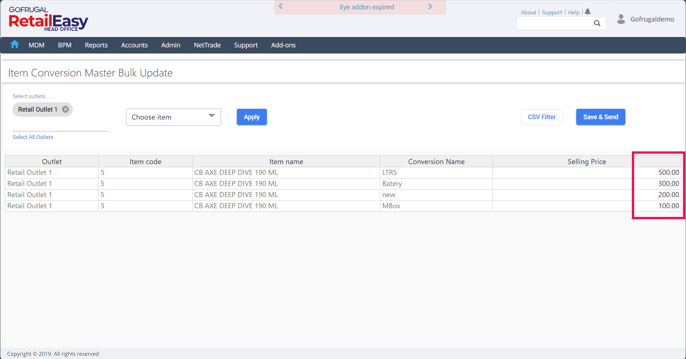The height and width of the screenshot is (359, 686).
Task: Click the Gofrugaldemo username
Action: pos(652,19)
